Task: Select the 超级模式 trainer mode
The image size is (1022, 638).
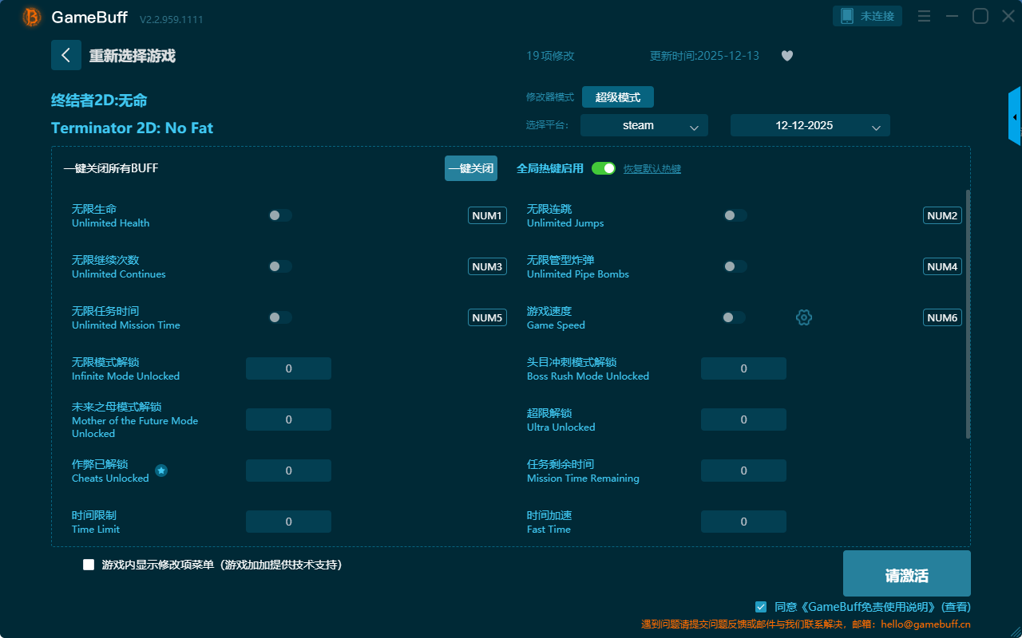Action: (617, 97)
